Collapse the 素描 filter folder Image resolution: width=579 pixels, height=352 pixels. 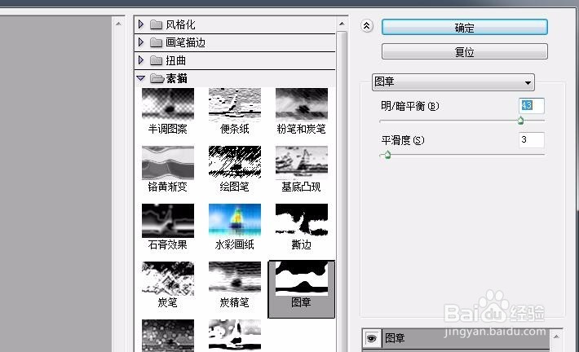(x=141, y=78)
